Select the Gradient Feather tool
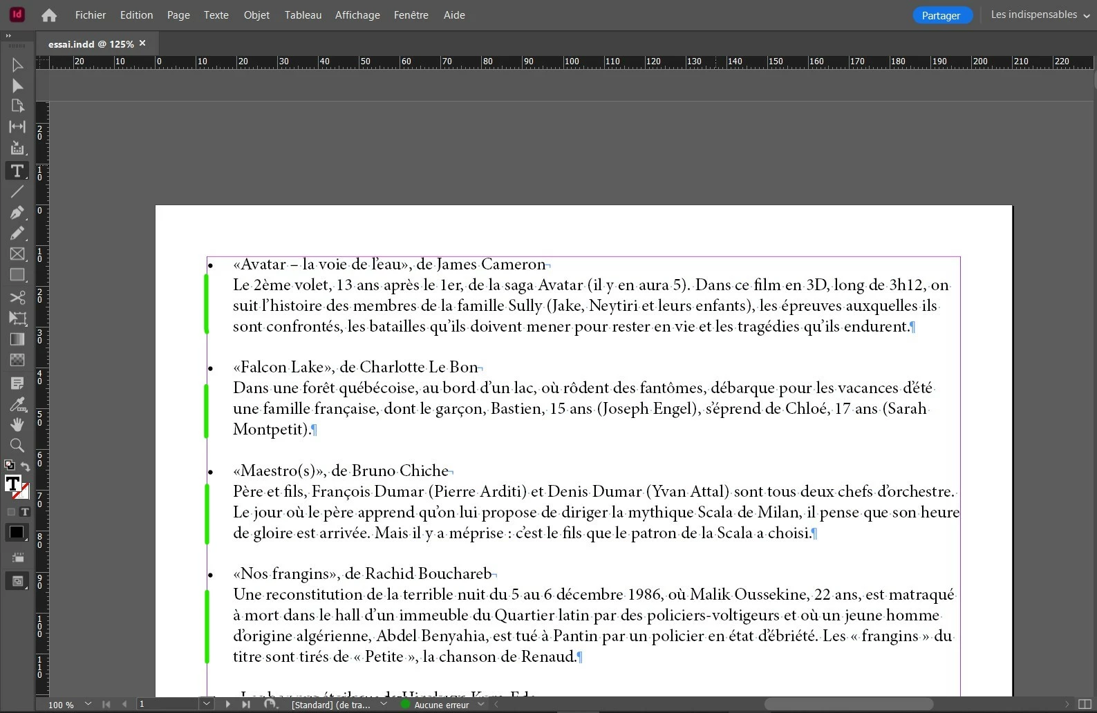 tap(17, 359)
